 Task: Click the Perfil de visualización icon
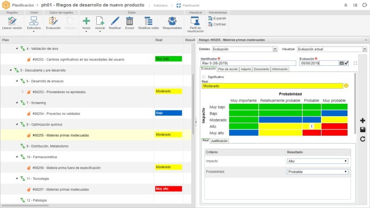[x=195, y=21]
